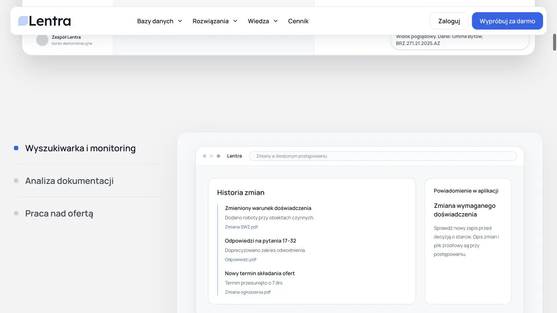The image size is (557, 313).
Task: Click the Zaloguj button
Action: [x=449, y=21]
